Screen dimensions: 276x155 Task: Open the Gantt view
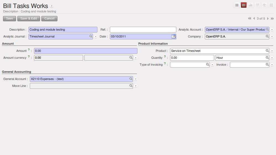pyautogui.click(x=264, y=5)
